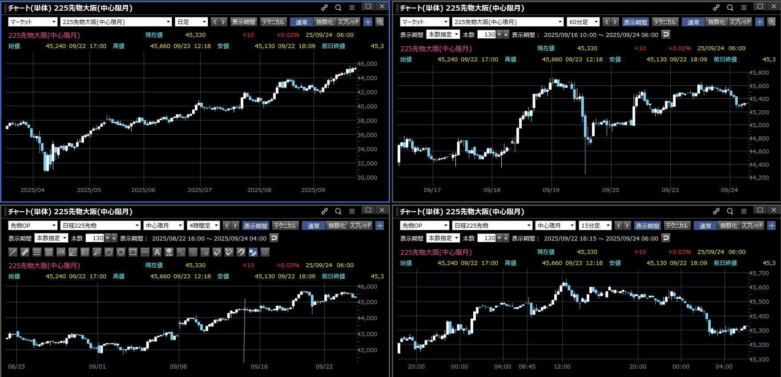781x377 pixels.
Task: Open the 日足 timeframe dropdown
Action: [192, 22]
